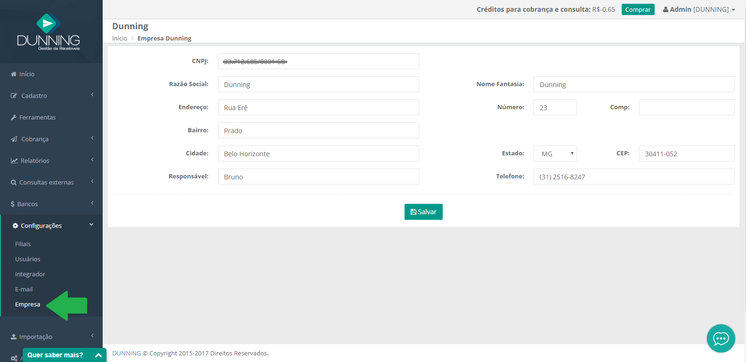Expand the Importação submenu chevron
Viewport: 746px width, 362px height.
[92, 336]
